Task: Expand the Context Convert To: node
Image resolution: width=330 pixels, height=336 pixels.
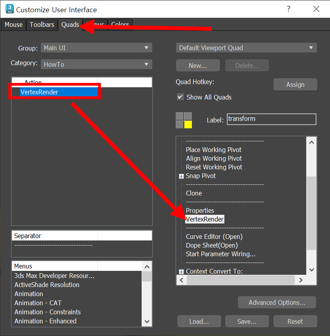Action: click(x=182, y=272)
